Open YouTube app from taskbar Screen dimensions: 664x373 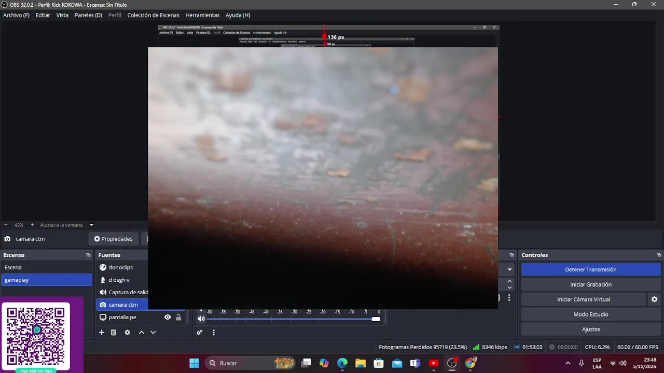click(434, 363)
